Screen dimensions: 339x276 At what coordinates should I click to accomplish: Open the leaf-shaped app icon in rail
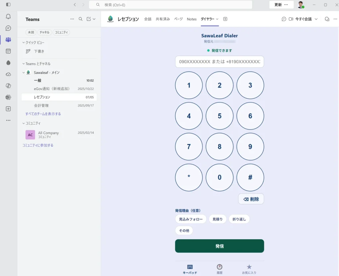[8, 63]
